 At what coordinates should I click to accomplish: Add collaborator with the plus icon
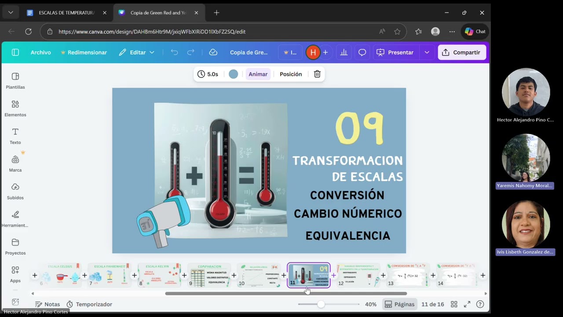[x=325, y=52]
